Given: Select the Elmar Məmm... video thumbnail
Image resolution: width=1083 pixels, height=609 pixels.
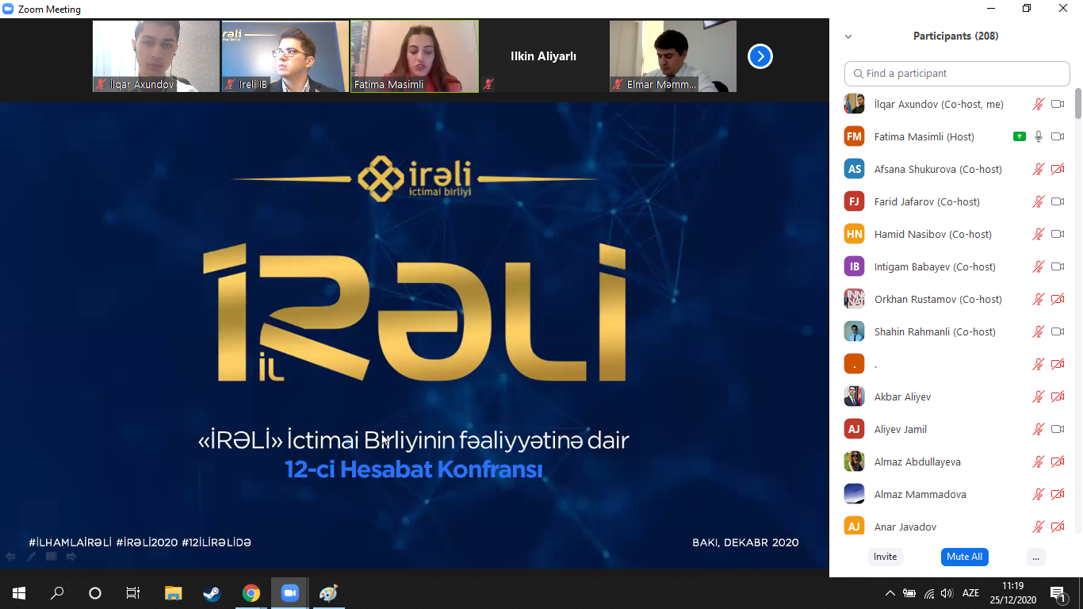Looking at the screenshot, I should tap(673, 56).
